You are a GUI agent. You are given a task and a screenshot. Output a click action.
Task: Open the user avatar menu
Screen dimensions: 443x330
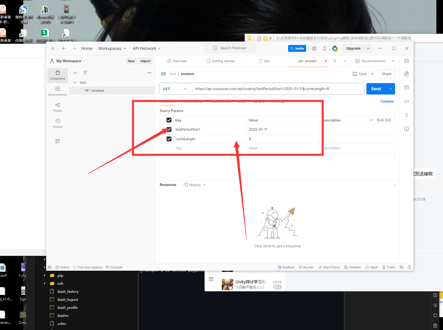335,48
